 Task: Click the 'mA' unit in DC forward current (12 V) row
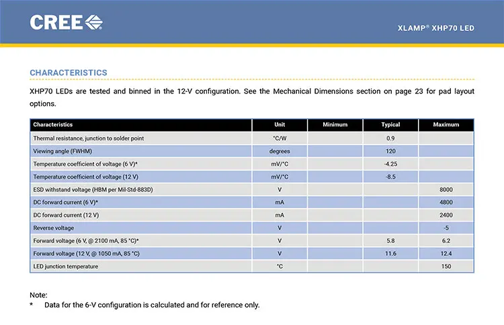280,215
